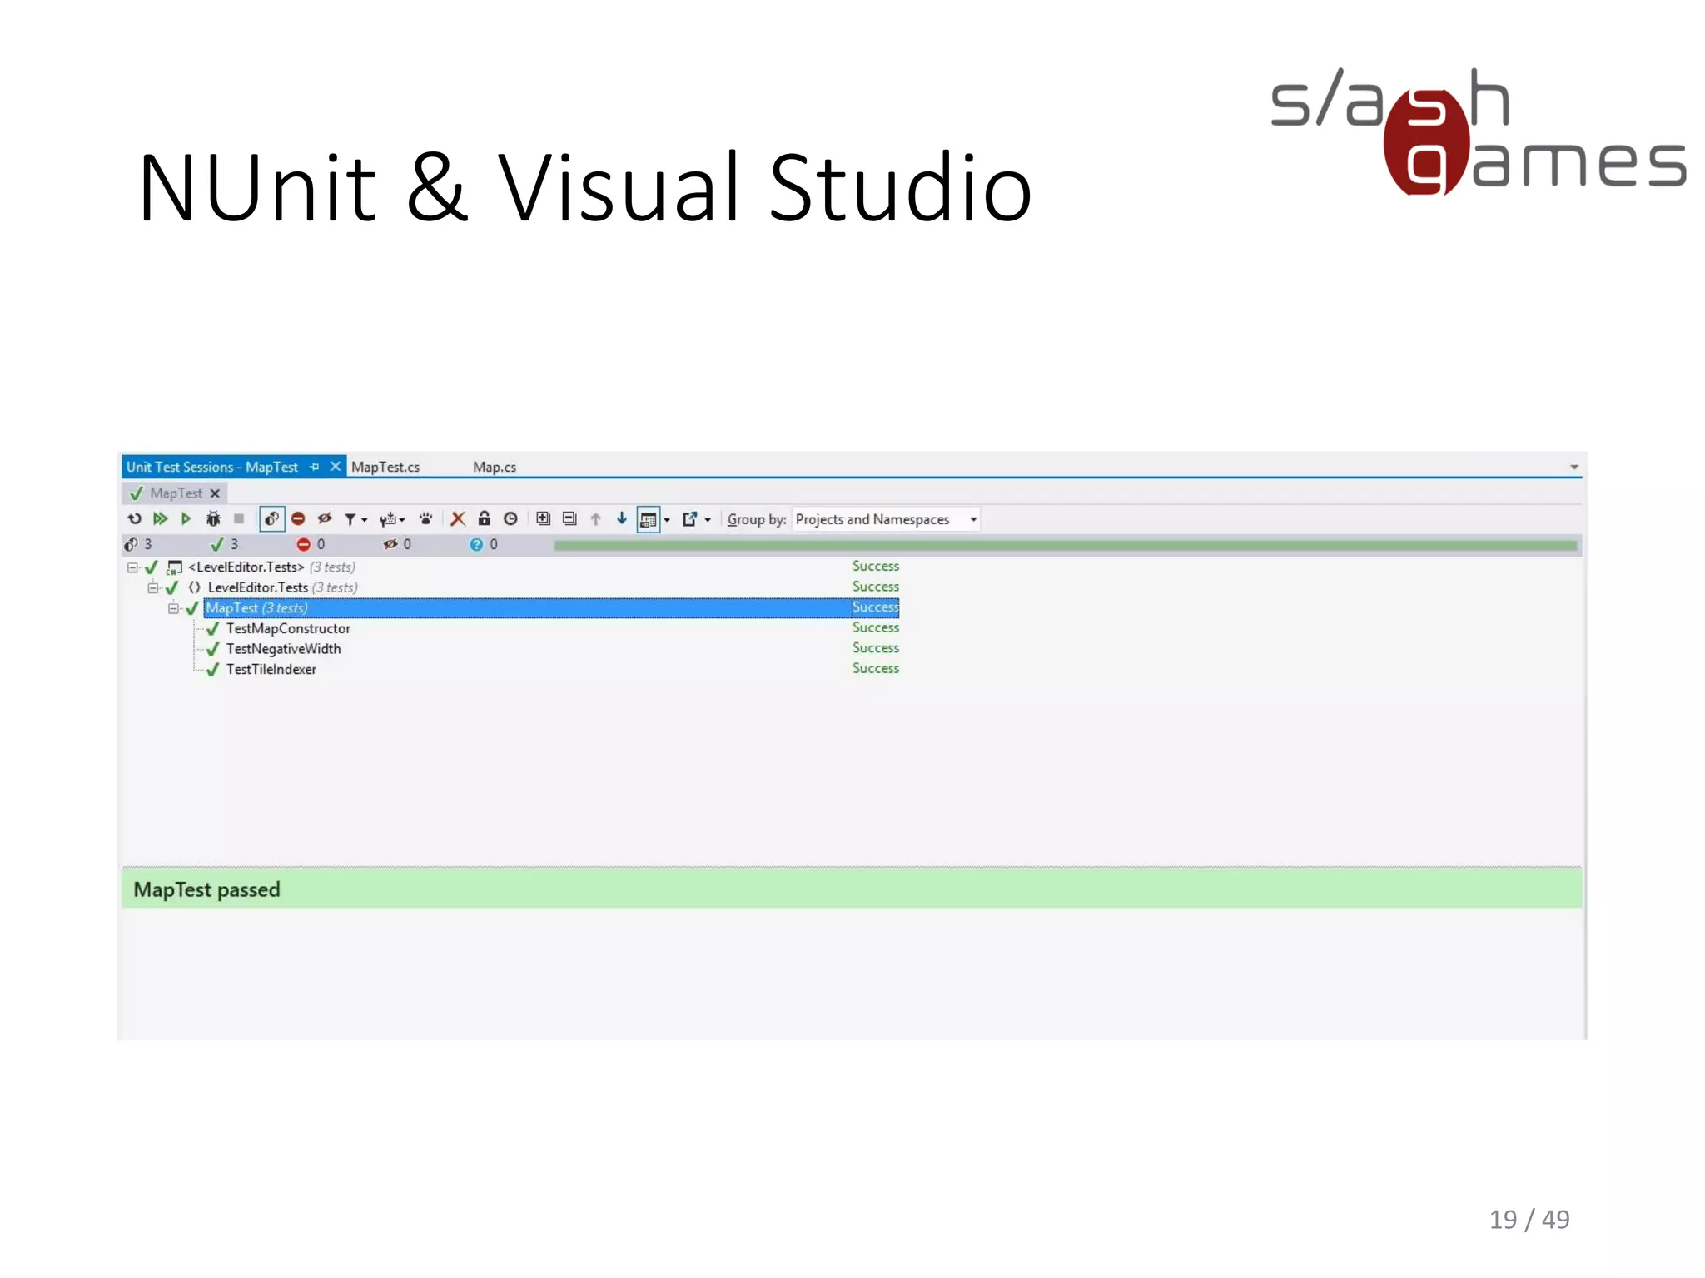This screenshot has height=1278, width=1705.
Task: Click the clock icon in the toolbar
Action: point(510,519)
